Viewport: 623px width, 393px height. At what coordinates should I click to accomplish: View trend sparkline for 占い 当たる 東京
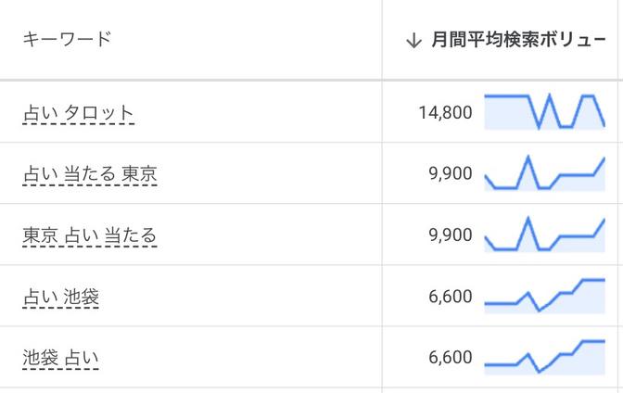pyautogui.click(x=544, y=173)
